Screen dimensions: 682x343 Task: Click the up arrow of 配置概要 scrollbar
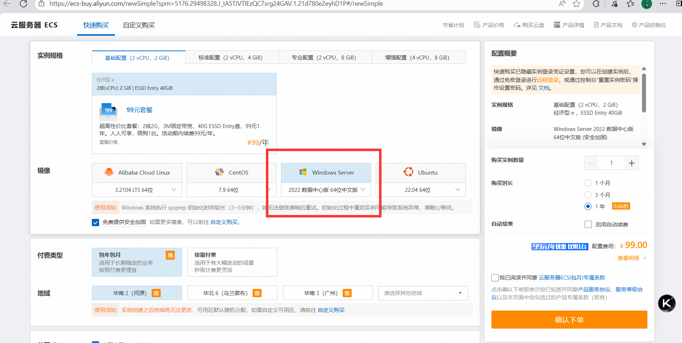(644, 69)
